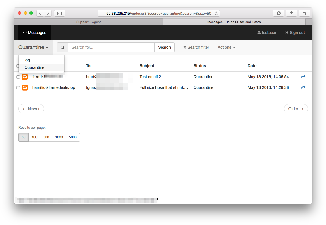Select the checkbox for hamitic@flamedeals.top message
The height and width of the screenshot is (225, 326).
(x=18, y=88)
